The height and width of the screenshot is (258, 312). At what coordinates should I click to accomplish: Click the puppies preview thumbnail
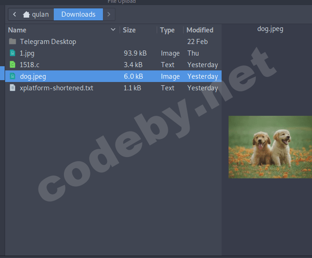click(x=270, y=147)
